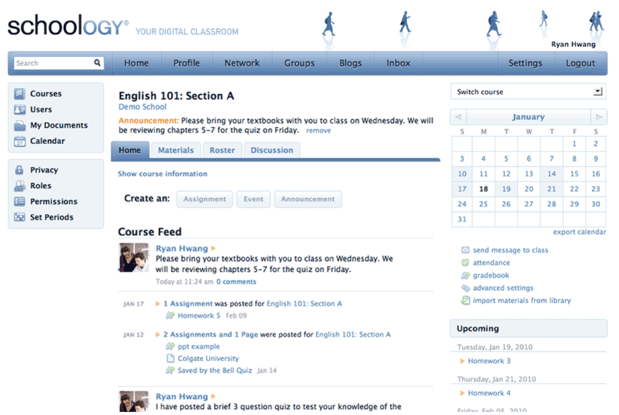Screen dimensions: 619x415
Task: Click the search magnifier icon
Action: 97,63
